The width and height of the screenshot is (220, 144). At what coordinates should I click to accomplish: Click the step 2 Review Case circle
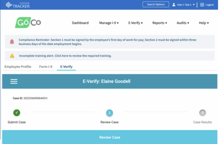tap(109, 113)
